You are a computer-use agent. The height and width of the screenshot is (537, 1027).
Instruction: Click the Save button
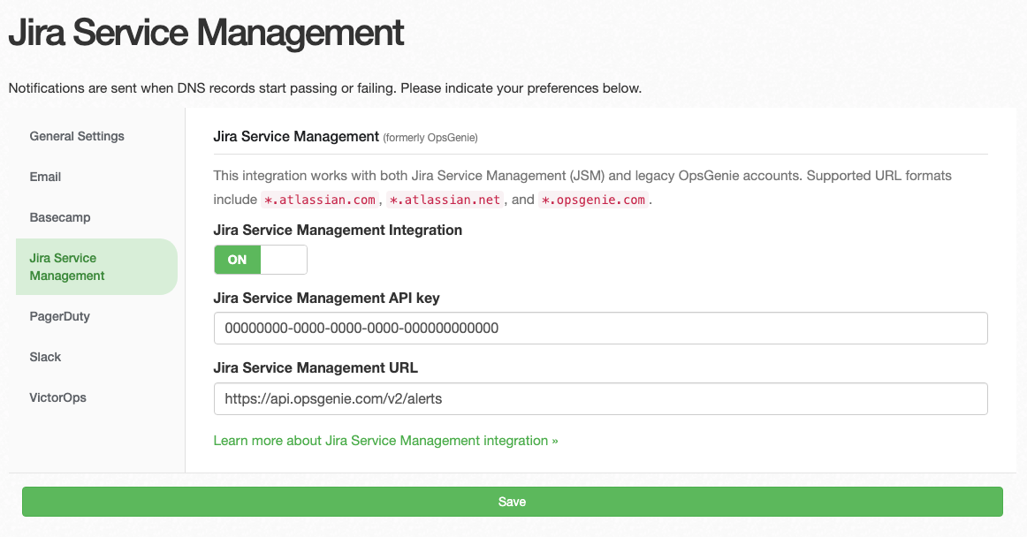coord(513,501)
